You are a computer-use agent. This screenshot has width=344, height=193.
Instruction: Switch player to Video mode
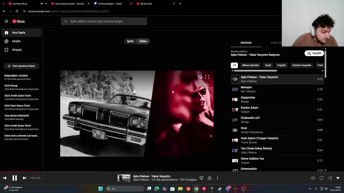click(143, 41)
